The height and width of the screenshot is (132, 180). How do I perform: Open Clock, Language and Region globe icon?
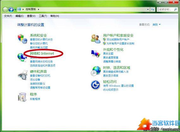(x=96, y=71)
